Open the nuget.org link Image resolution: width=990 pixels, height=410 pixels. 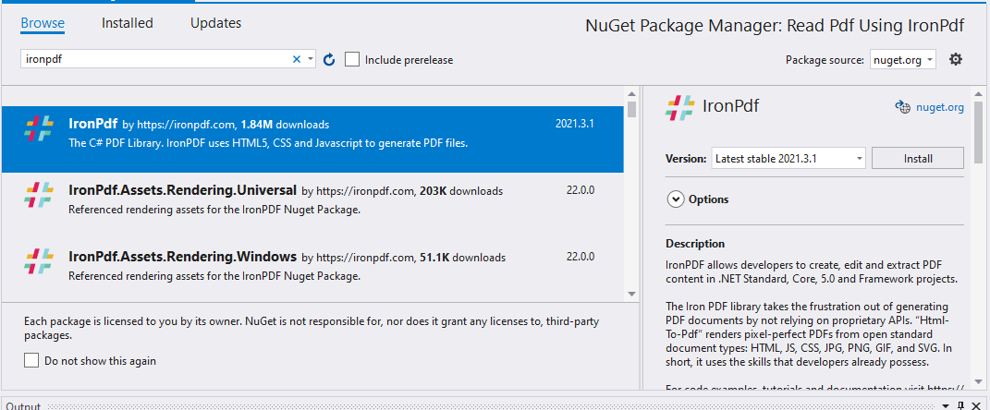941,107
